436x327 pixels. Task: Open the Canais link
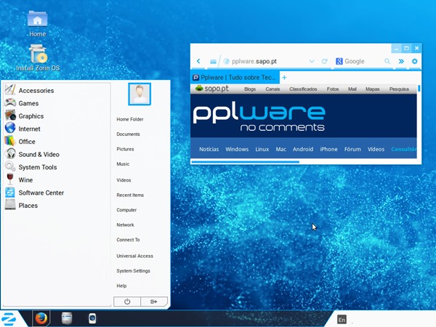272,89
